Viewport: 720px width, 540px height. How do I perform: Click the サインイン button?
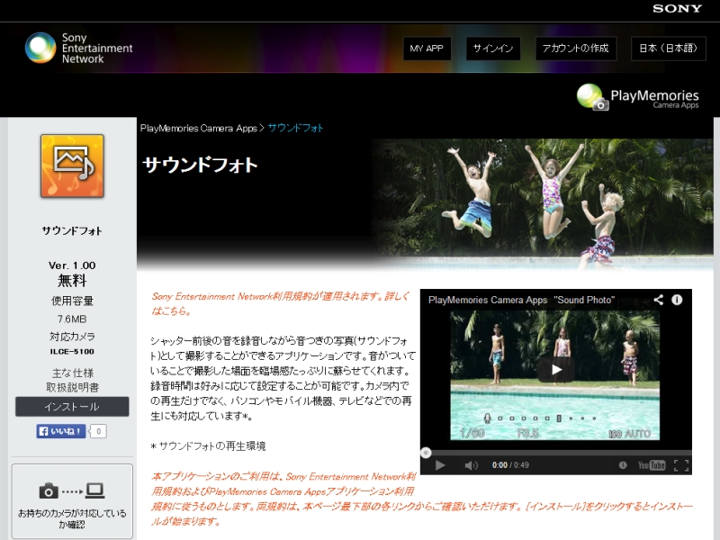coord(492,49)
